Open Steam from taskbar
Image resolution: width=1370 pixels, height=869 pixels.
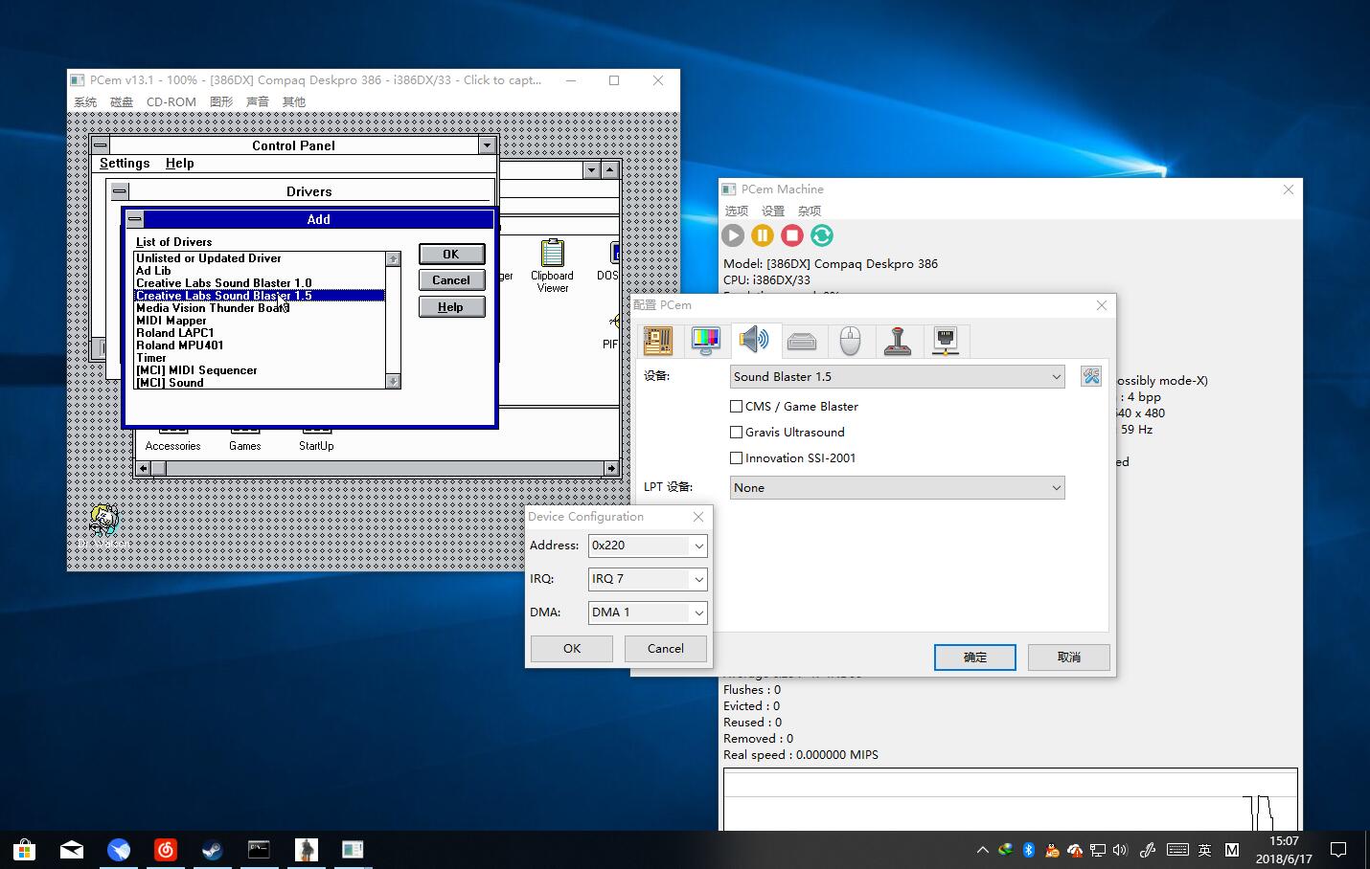[x=212, y=849]
